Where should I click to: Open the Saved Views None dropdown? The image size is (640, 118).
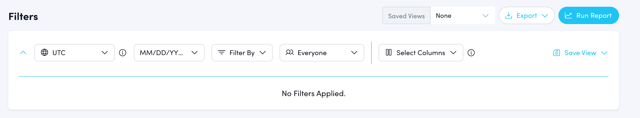(462, 16)
